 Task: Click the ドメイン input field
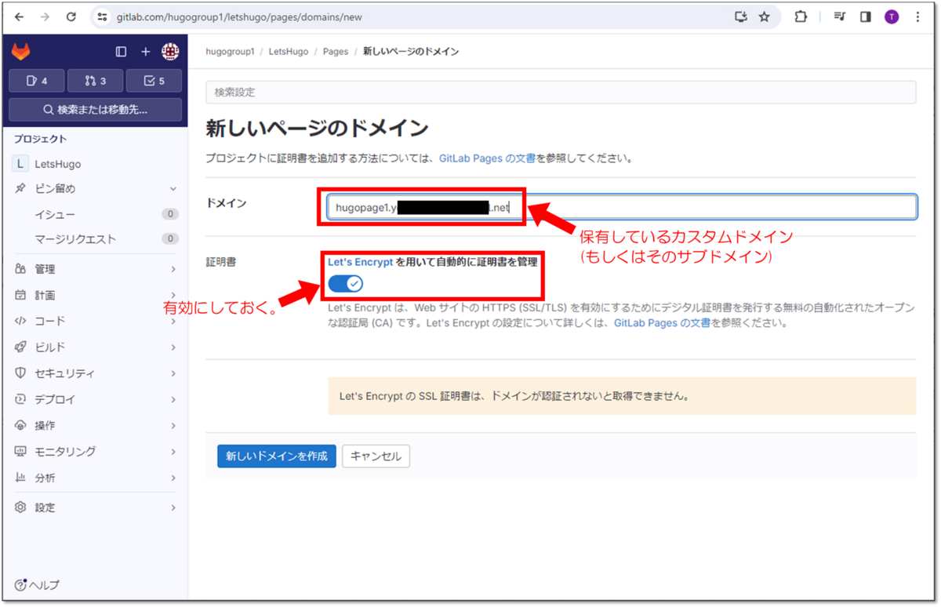(622, 207)
